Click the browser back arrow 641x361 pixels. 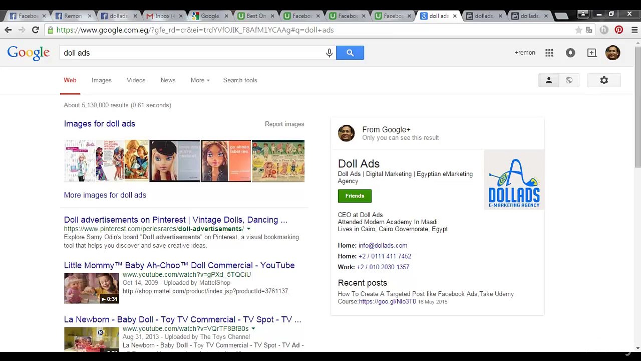click(8, 30)
